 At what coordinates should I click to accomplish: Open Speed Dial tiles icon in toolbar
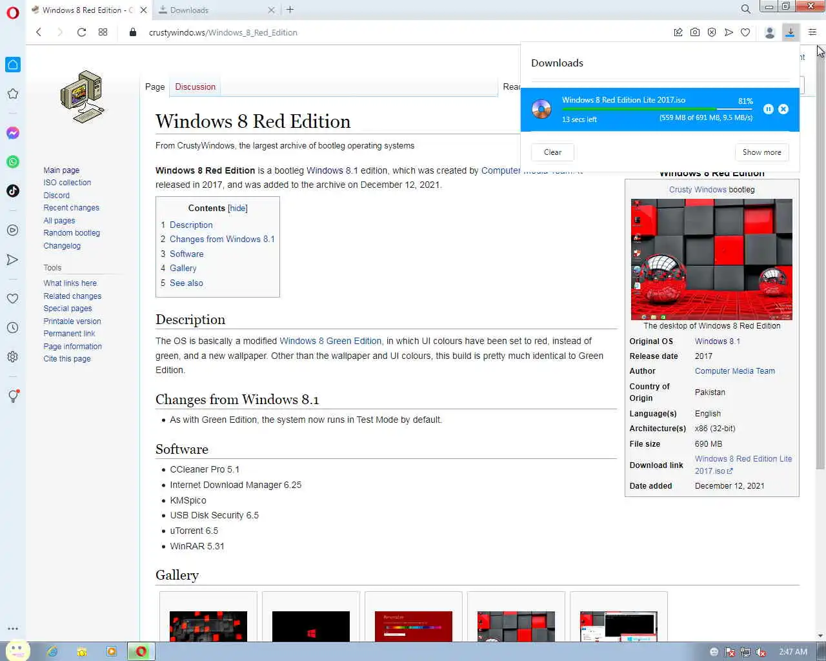103,32
